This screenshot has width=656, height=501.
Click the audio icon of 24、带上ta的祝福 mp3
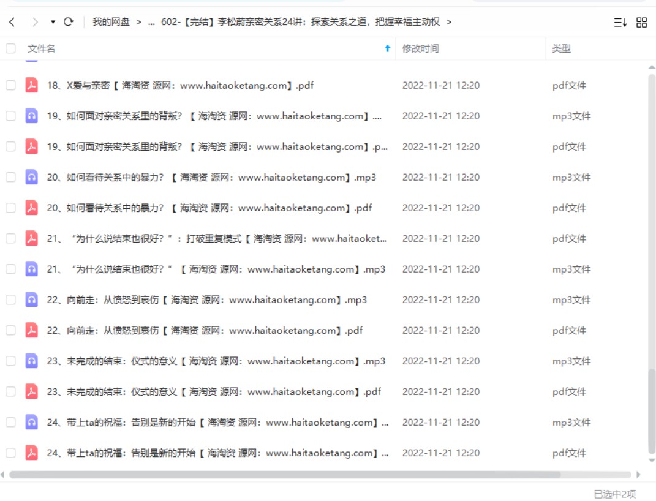click(x=31, y=422)
